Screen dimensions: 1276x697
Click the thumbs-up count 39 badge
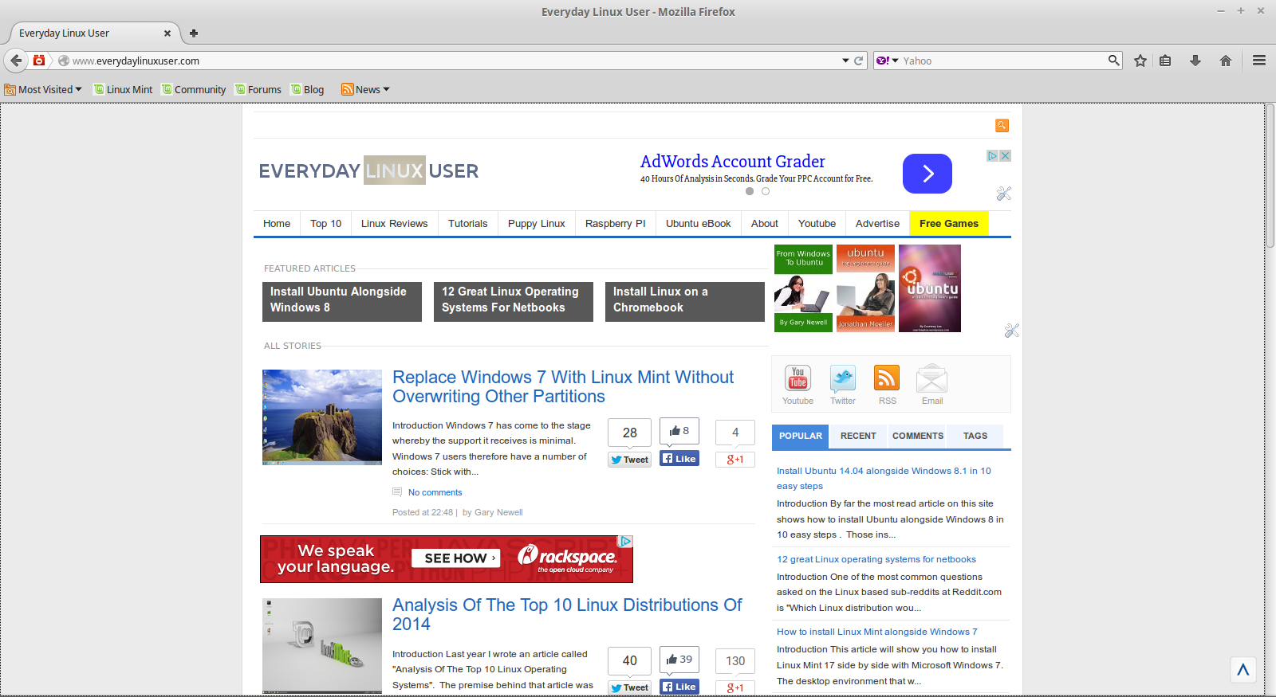pyautogui.click(x=679, y=660)
